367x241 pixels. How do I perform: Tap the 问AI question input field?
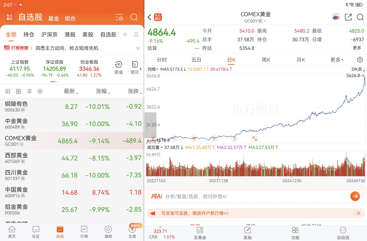256,196
